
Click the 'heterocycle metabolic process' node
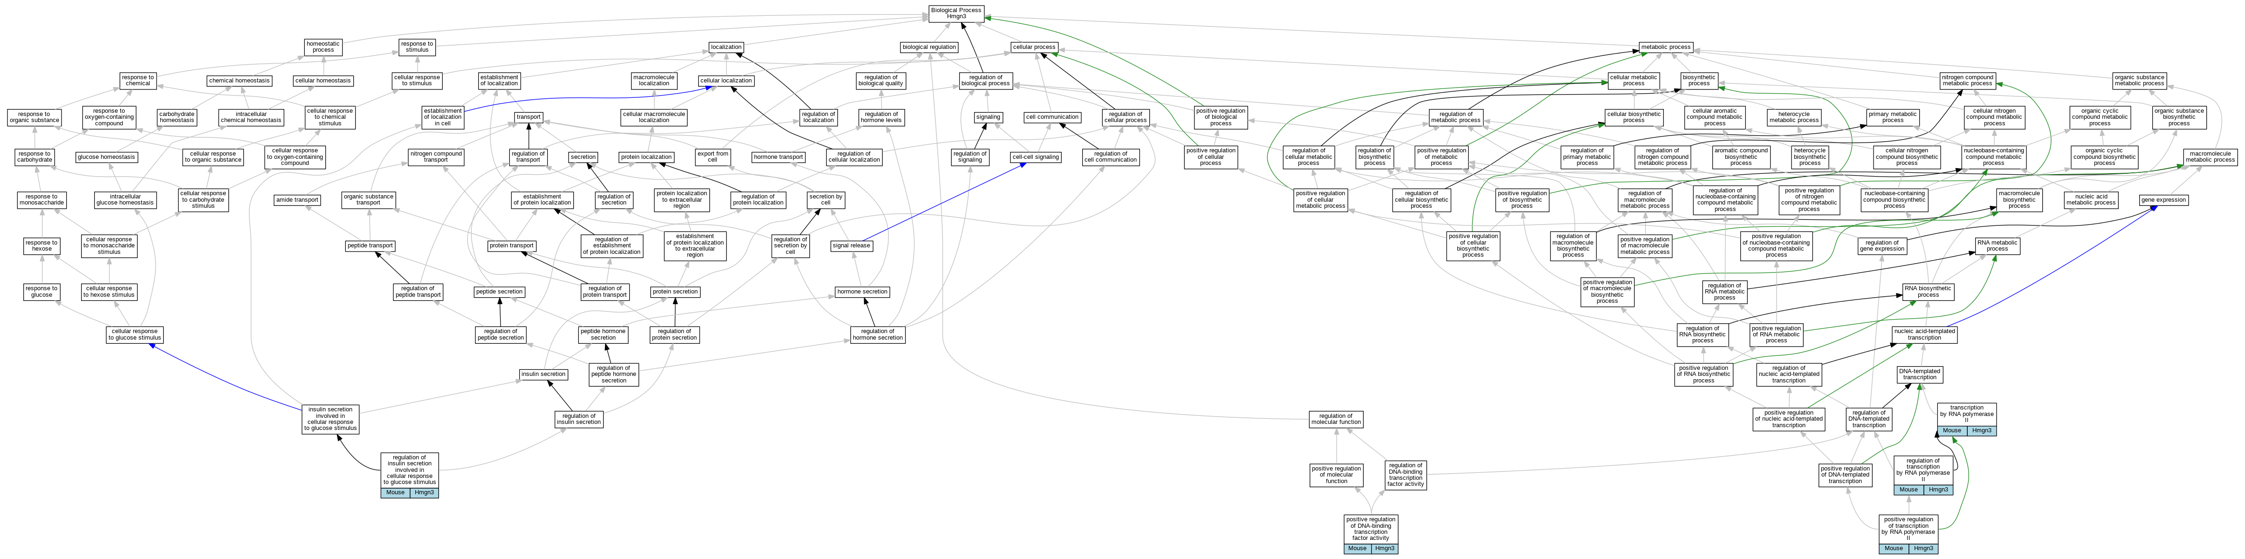[1793, 116]
